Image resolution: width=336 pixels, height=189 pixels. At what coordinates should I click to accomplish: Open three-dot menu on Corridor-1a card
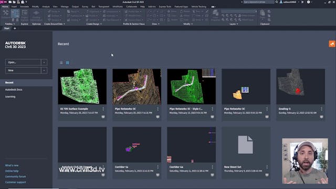point(157,167)
